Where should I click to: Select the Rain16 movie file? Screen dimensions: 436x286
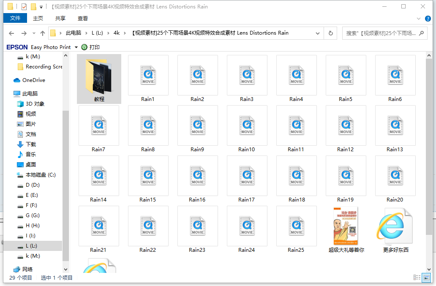pos(197,180)
